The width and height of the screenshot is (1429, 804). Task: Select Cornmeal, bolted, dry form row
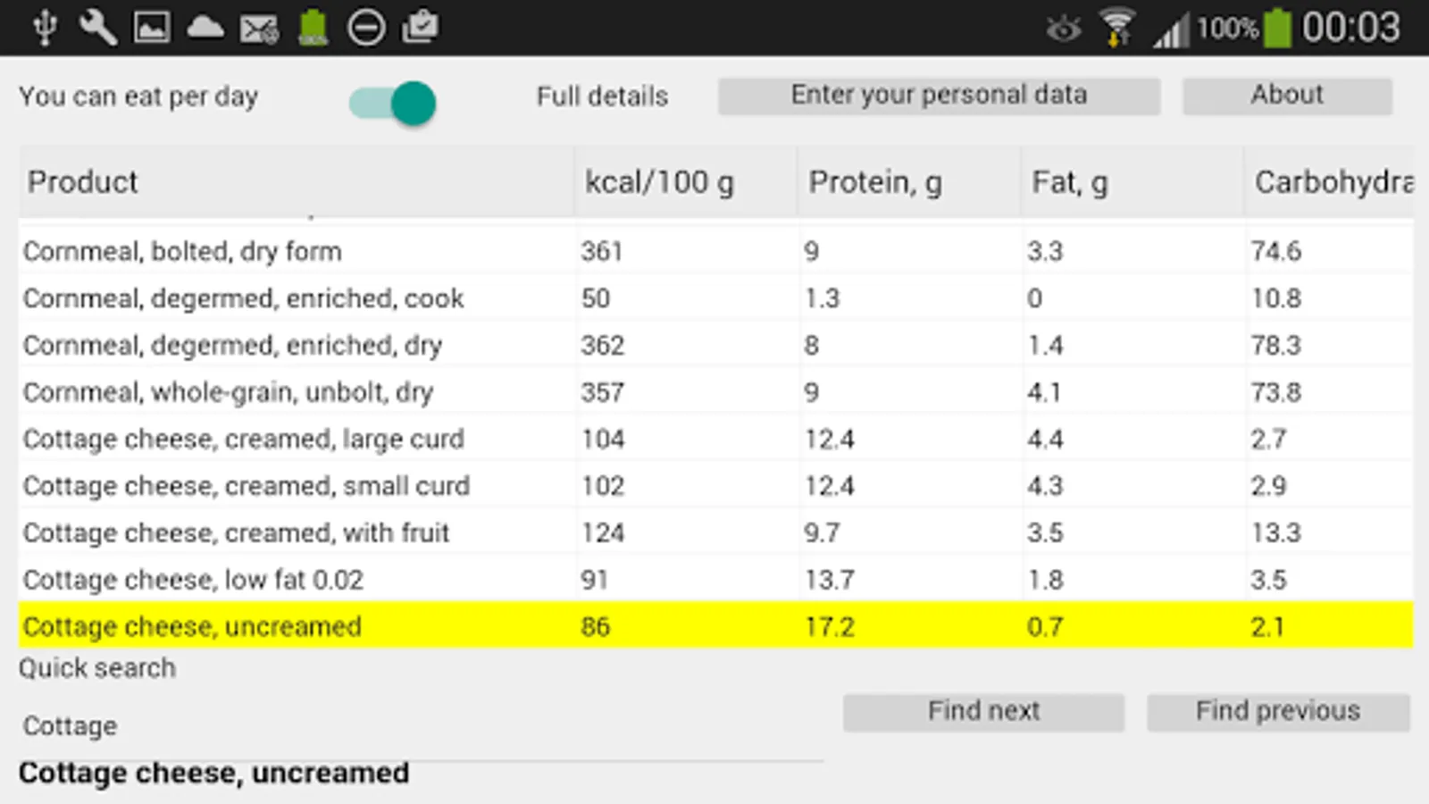[714, 251]
